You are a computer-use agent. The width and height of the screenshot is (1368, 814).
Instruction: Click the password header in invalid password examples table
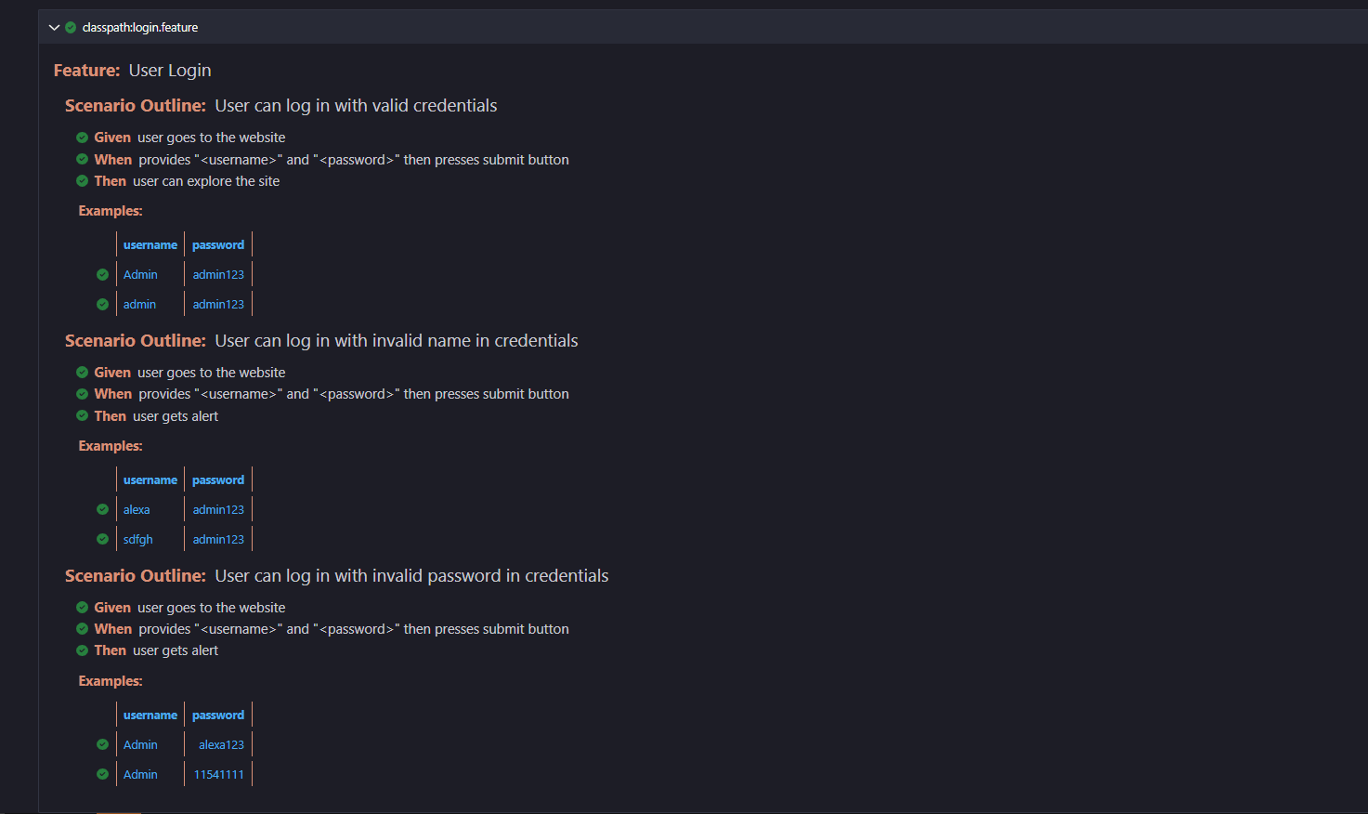218,716
